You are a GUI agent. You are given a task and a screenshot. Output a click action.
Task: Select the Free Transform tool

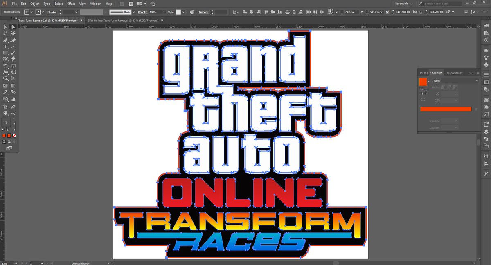(13, 72)
